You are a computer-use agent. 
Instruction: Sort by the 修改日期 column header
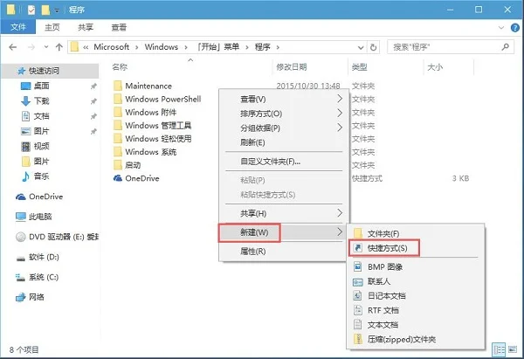pos(292,67)
